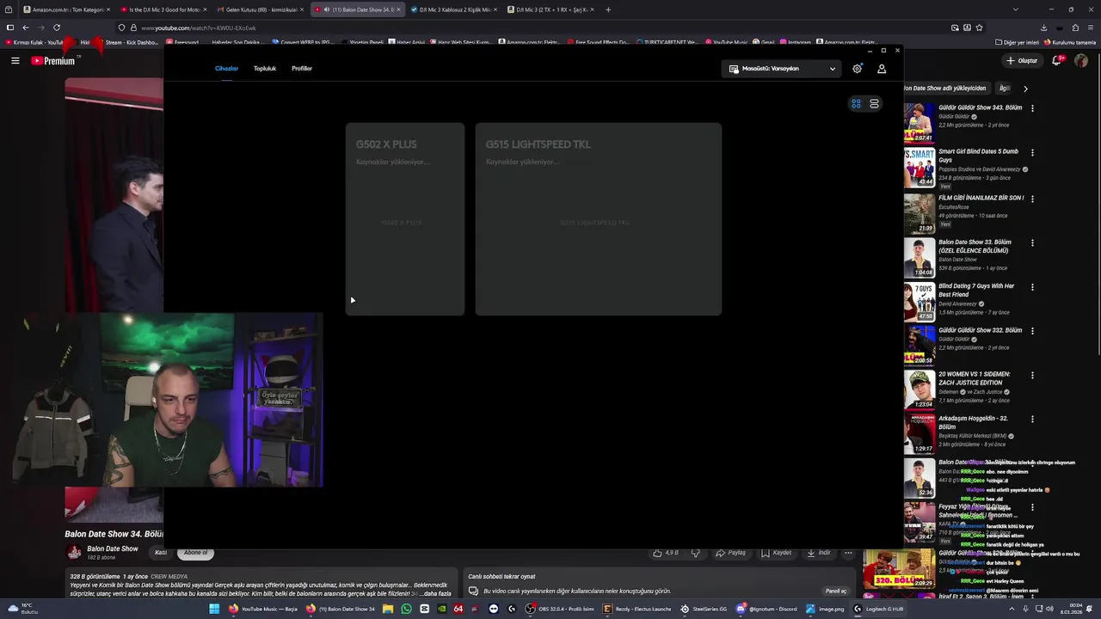The height and width of the screenshot is (619, 1101).
Task: Click the Paylaş share button
Action: tap(731, 553)
